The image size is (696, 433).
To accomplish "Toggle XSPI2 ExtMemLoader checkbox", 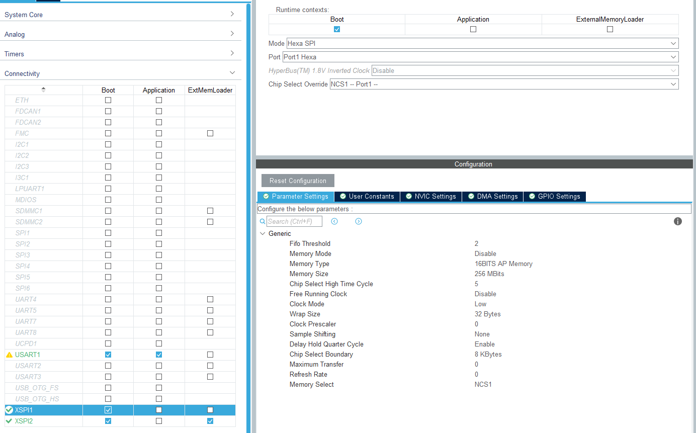I will [x=210, y=421].
